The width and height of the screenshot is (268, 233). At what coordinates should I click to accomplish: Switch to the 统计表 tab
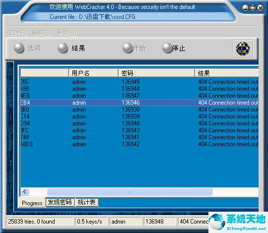tap(87, 202)
